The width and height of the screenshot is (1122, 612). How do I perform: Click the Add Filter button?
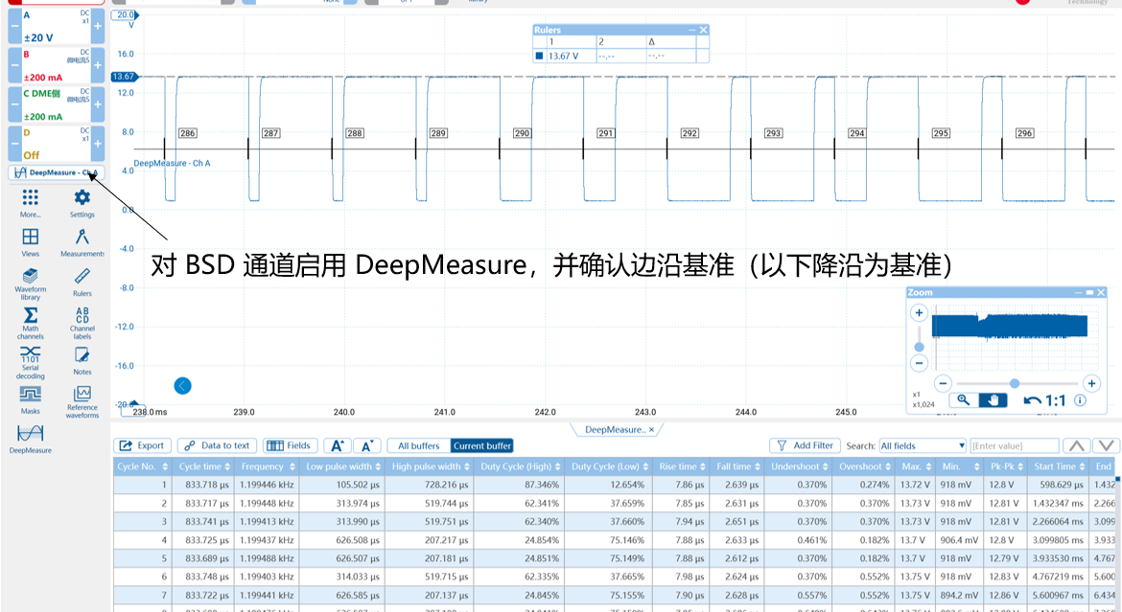pos(805,445)
